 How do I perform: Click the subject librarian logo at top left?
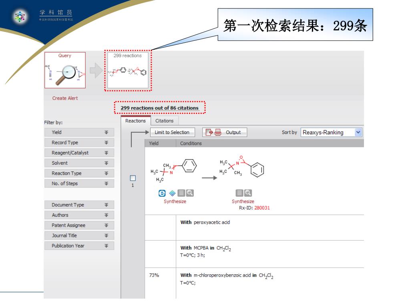click(20, 16)
